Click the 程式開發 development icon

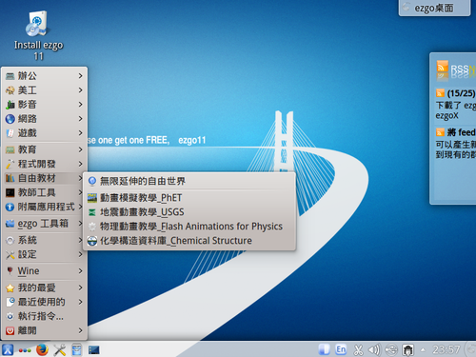click(x=10, y=164)
